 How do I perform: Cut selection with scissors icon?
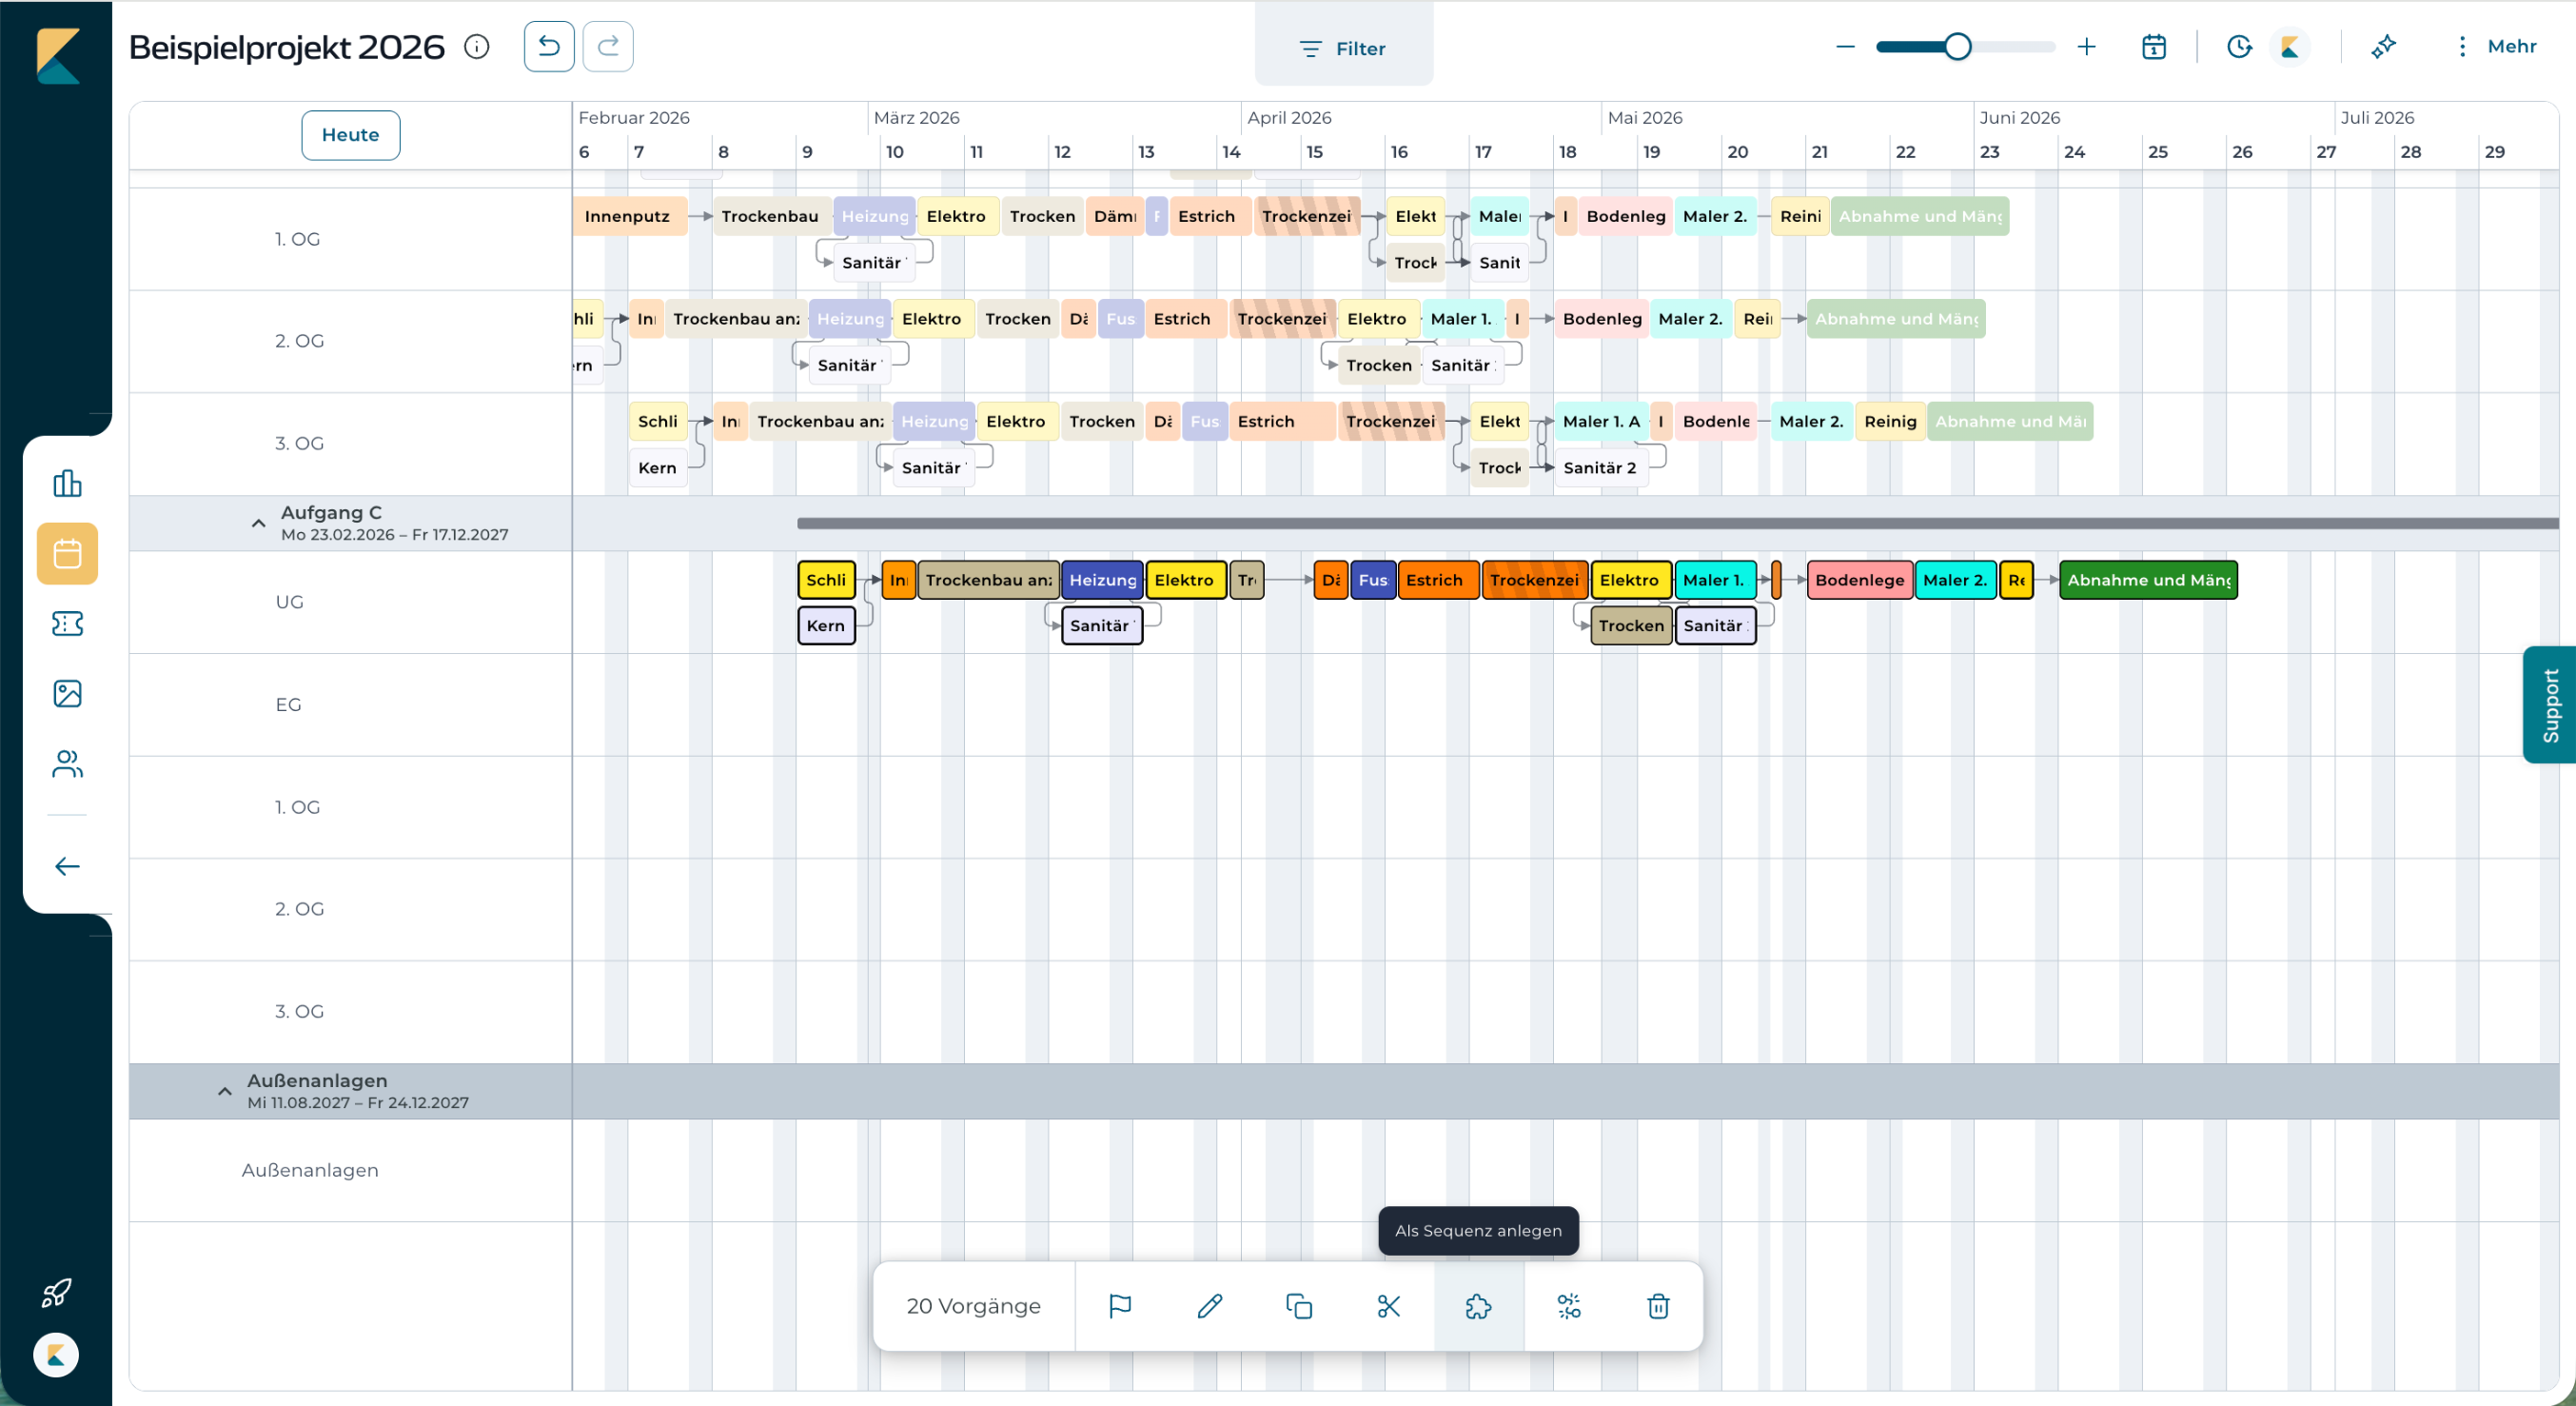[x=1389, y=1306]
